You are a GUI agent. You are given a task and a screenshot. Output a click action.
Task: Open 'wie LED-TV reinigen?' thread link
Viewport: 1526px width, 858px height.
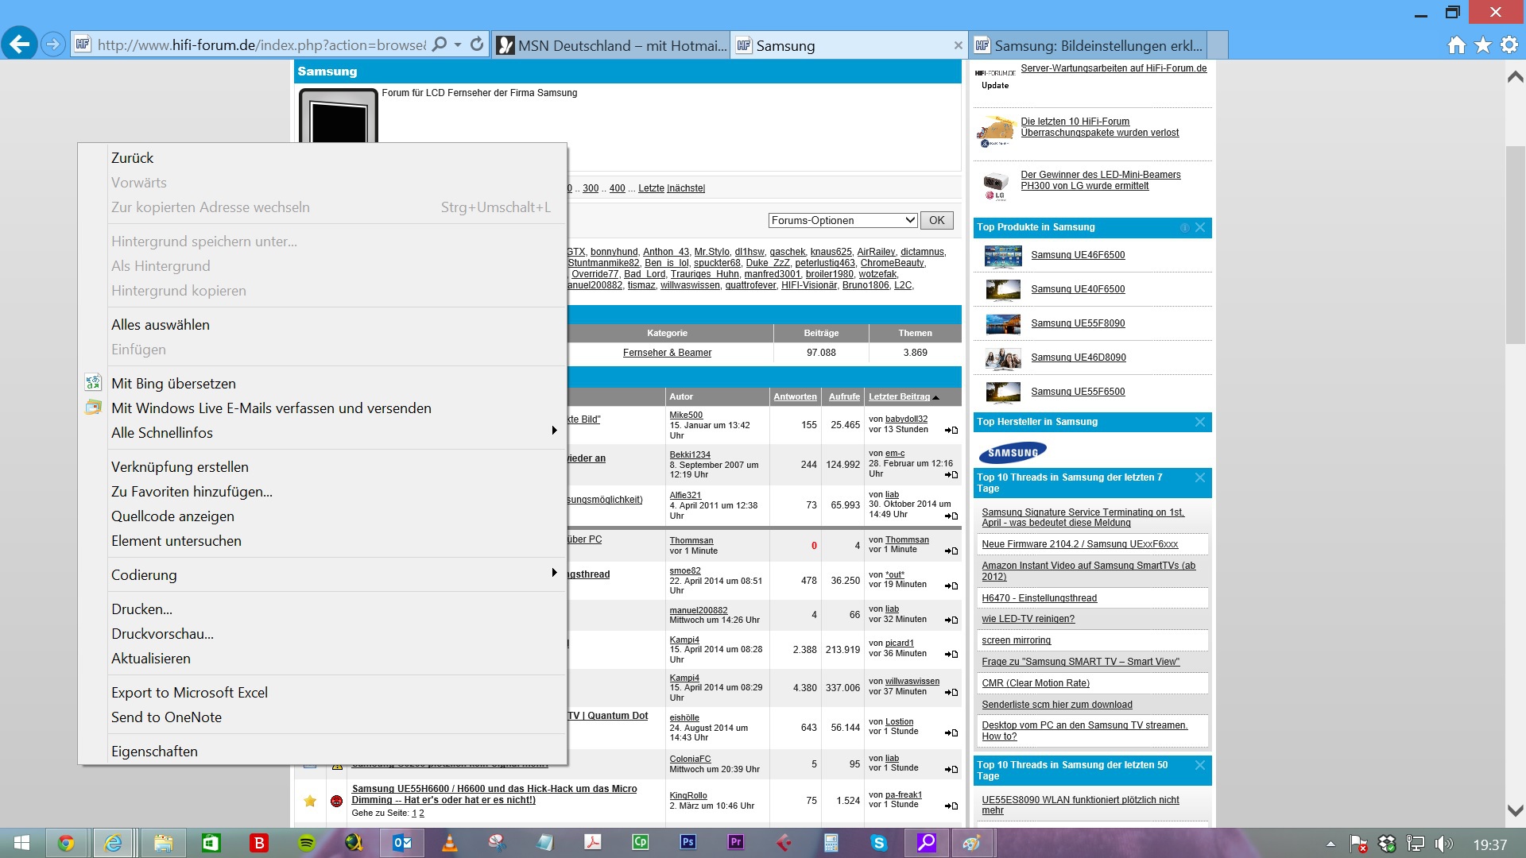click(x=1028, y=619)
